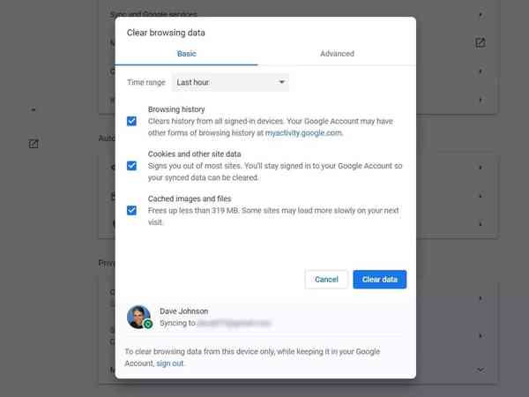Follow the sign out link
Image resolution: width=529 pixels, height=397 pixels.
point(170,363)
